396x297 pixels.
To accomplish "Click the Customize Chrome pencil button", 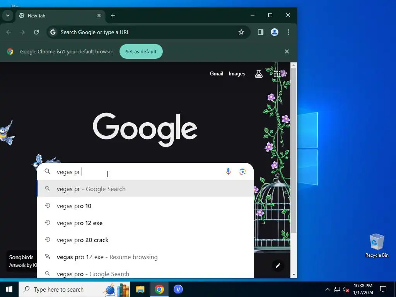I will [278, 266].
